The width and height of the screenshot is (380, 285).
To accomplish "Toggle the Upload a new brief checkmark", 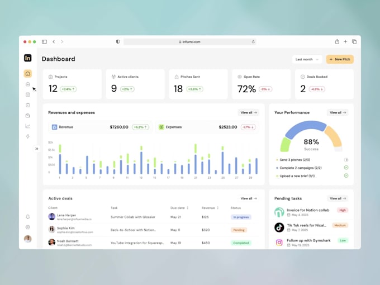I will point(346,175).
